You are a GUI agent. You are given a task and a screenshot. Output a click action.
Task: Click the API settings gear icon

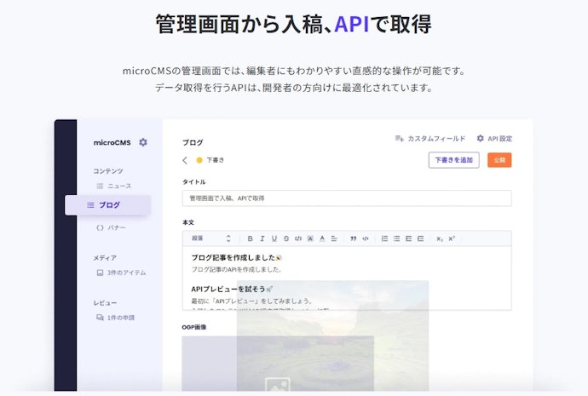click(x=480, y=138)
